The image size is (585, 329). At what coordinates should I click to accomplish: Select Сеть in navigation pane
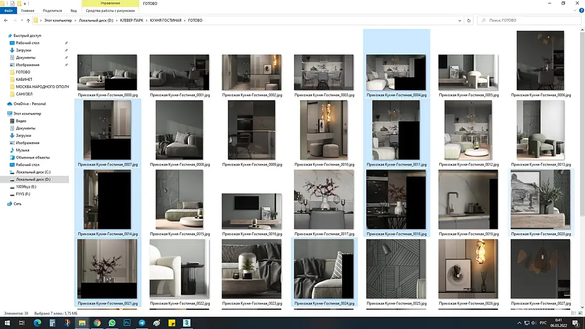pyautogui.click(x=17, y=204)
